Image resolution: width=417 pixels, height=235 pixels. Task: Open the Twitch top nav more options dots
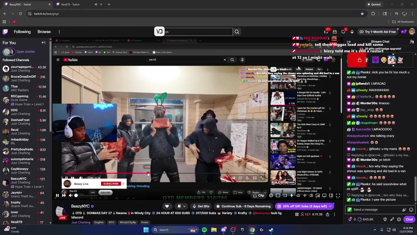click(x=59, y=32)
